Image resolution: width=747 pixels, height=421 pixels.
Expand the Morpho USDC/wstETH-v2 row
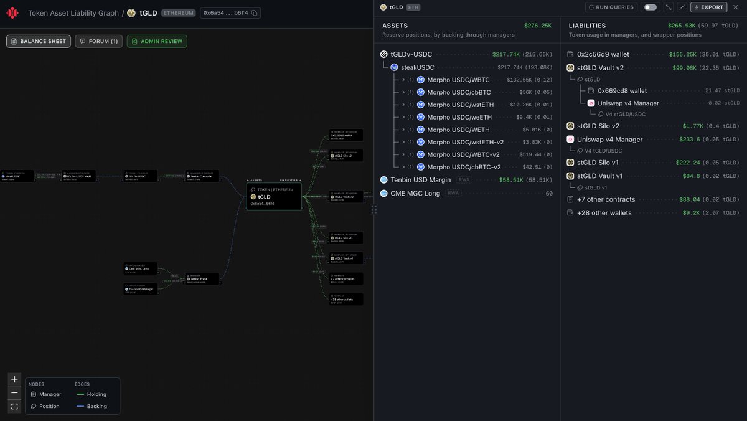(x=403, y=142)
